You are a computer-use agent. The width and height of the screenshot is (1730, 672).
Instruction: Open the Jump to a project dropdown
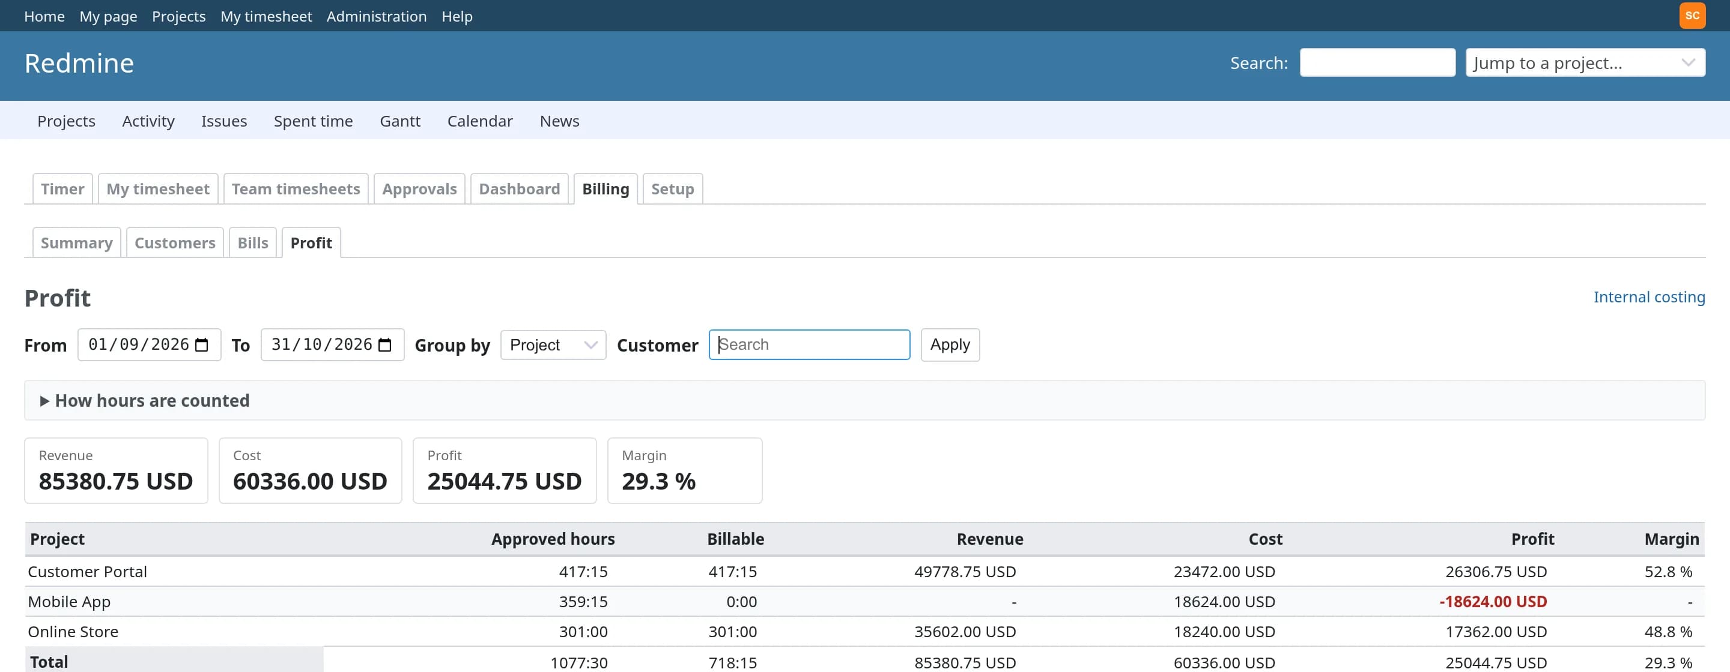(1585, 62)
